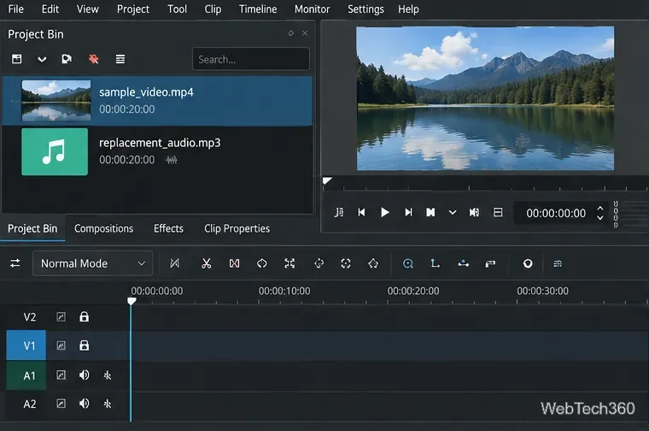Click the red delete clip icon
This screenshot has width=649, height=431.
tap(94, 59)
